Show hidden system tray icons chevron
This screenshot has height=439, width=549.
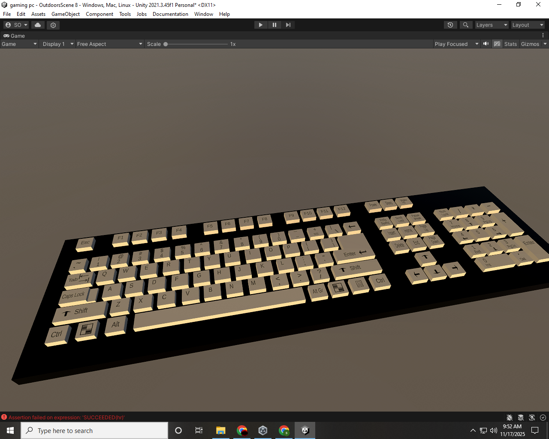coord(473,430)
